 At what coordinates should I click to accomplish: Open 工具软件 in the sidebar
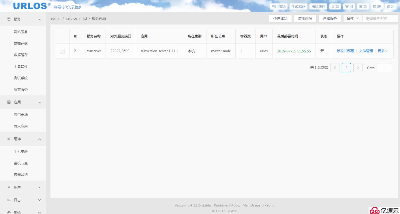(x=21, y=67)
